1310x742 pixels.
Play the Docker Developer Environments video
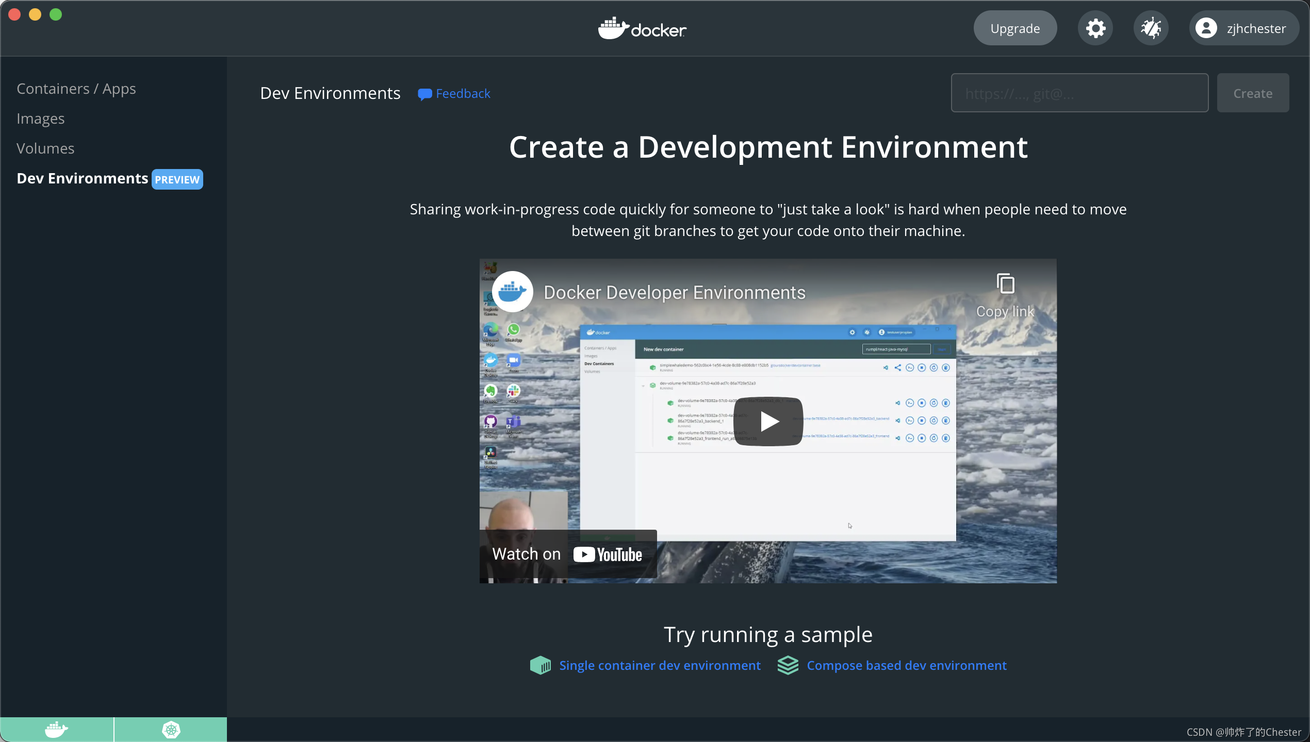click(768, 421)
